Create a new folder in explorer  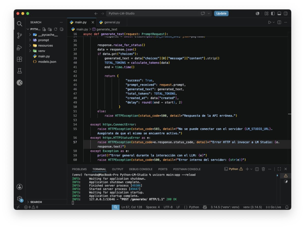(x=50, y=29)
